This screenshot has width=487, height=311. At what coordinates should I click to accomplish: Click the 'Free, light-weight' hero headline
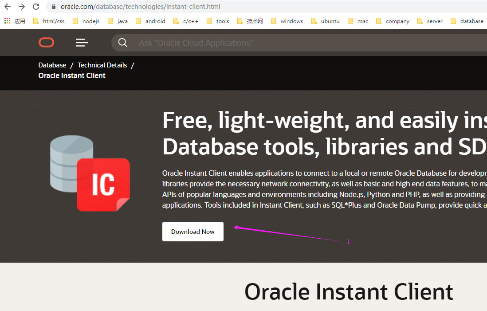(x=325, y=133)
